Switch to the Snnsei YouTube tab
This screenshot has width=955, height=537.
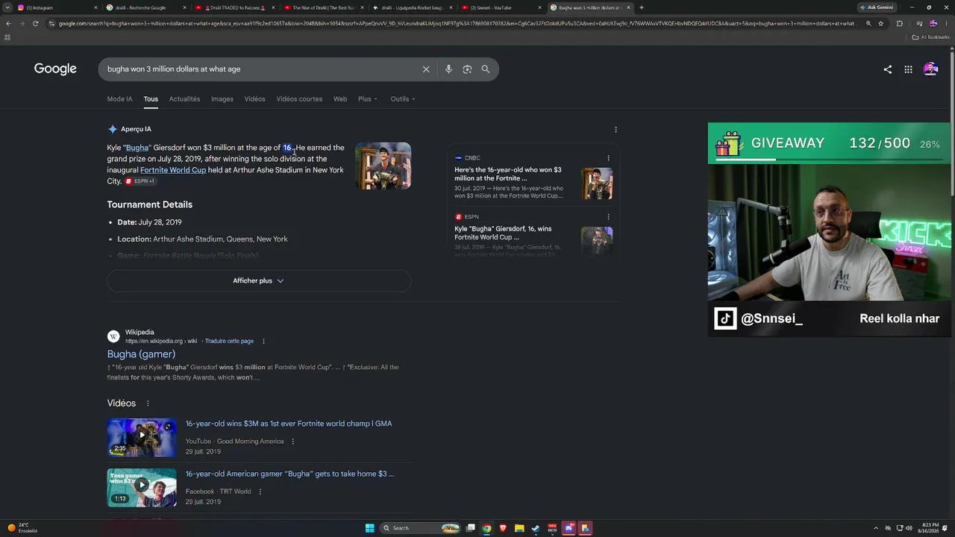[x=501, y=7]
